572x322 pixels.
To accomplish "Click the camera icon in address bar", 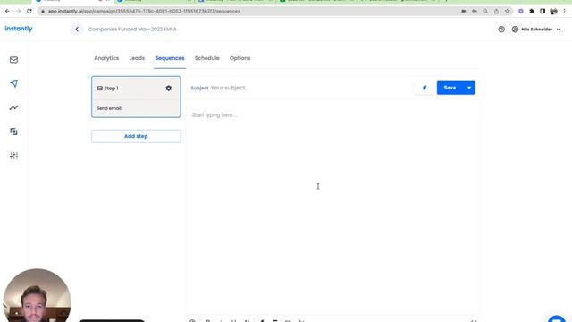I will pyautogui.click(x=463, y=12).
